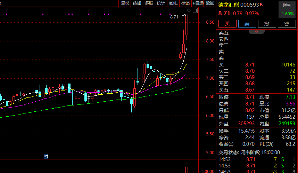
Task: Click 返回 to go back
Action: tap(210, 3)
